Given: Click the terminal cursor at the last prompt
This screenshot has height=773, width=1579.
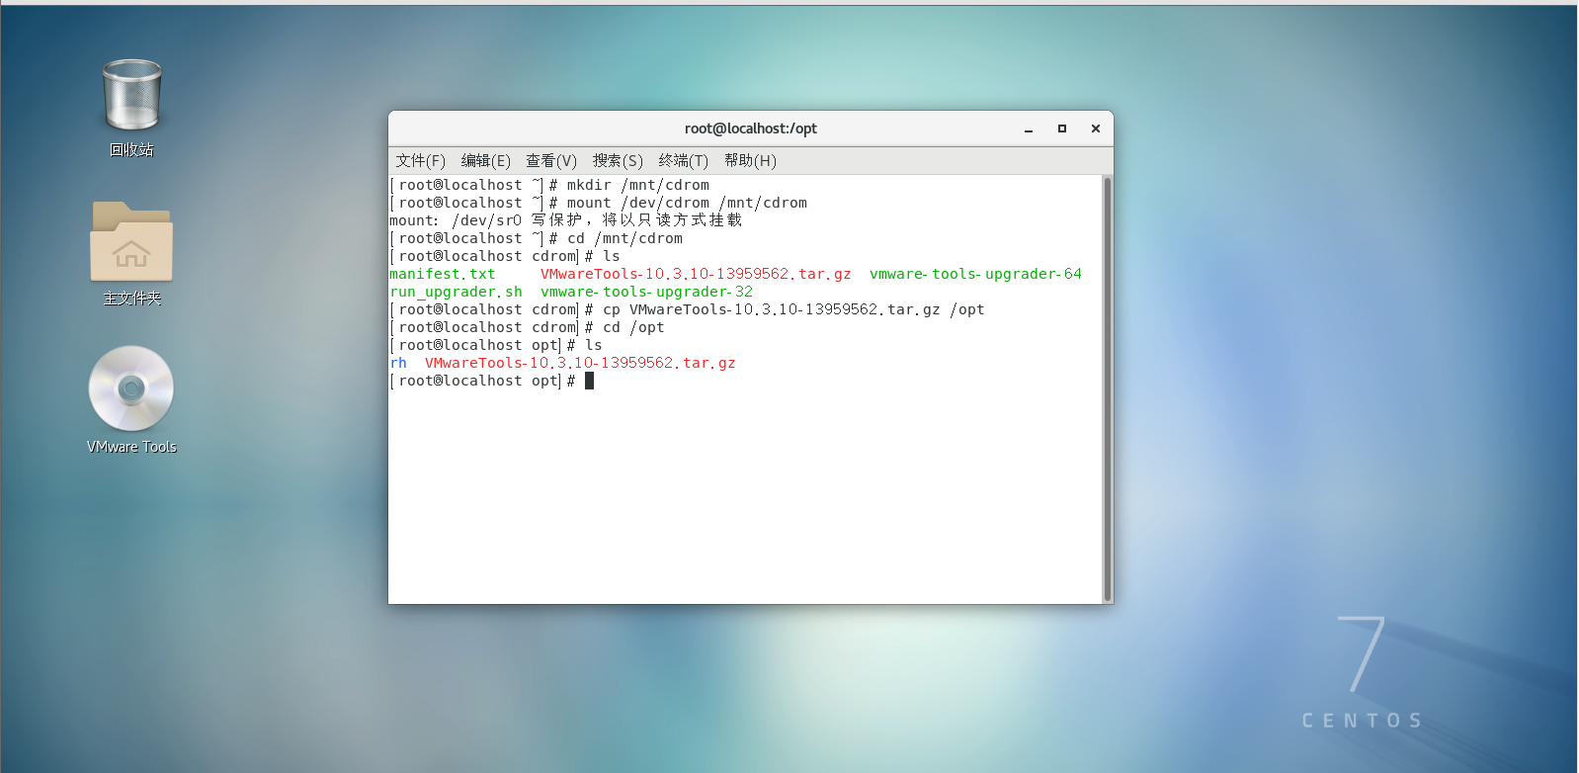Looking at the screenshot, I should click(x=589, y=381).
